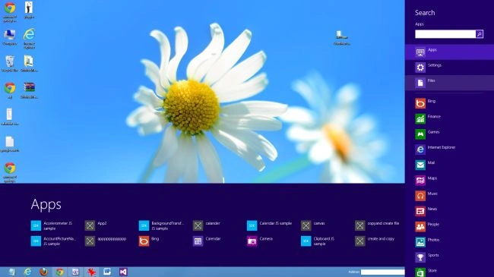Image resolution: width=494 pixels, height=277 pixels.
Task: Click the Search charm text input field
Action: point(445,34)
